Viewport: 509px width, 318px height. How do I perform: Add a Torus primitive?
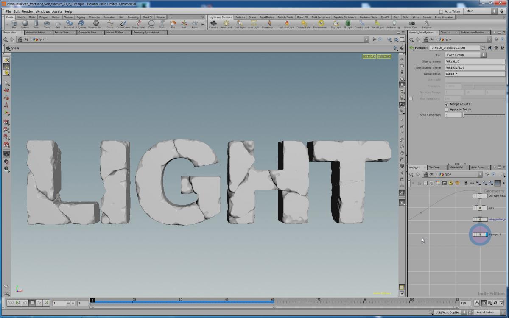pyautogui.click(x=47, y=24)
